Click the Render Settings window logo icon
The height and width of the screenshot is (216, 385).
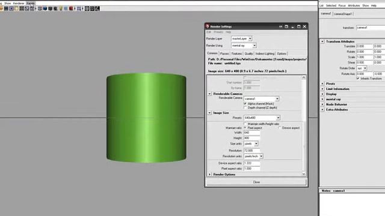coord(208,26)
